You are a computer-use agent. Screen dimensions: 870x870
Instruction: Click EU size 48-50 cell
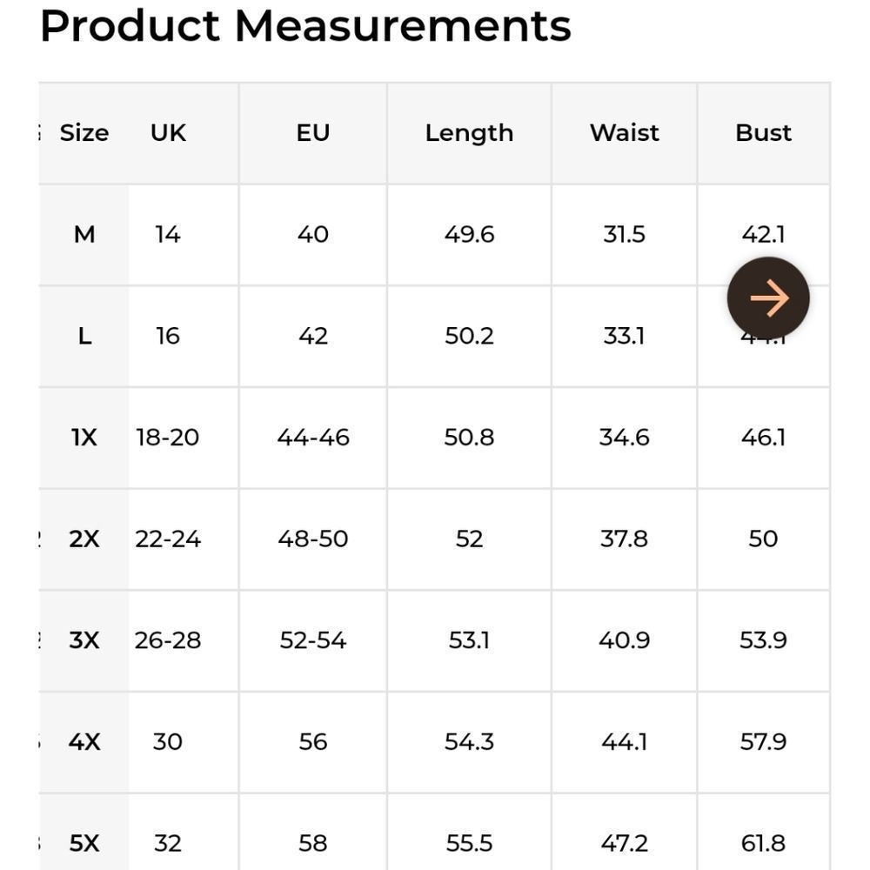coord(313,539)
